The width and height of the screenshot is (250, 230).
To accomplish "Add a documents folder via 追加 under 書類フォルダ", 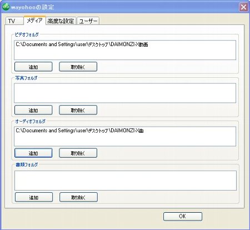I will pyautogui.click(x=34, y=197).
